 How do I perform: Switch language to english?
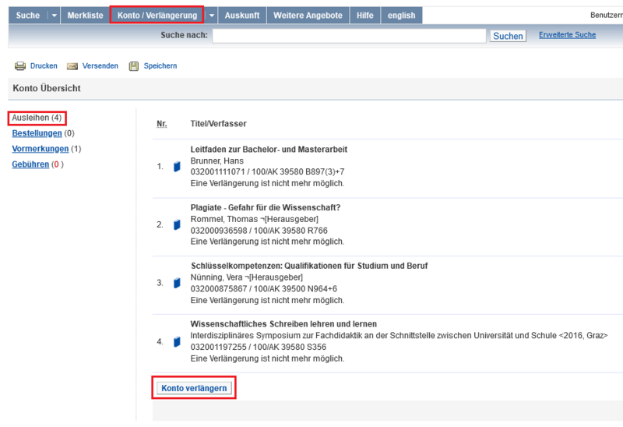click(x=402, y=16)
